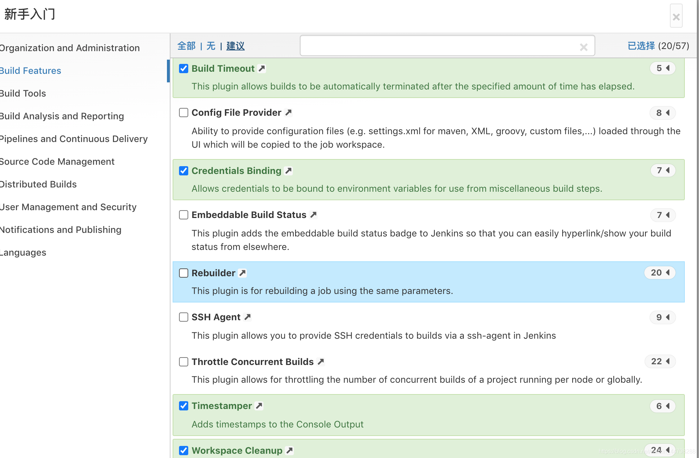Expand Embeddable Build Status dependencies badge 7
Image resolution: width=699 pixels, height=458 pixels.
663,215
